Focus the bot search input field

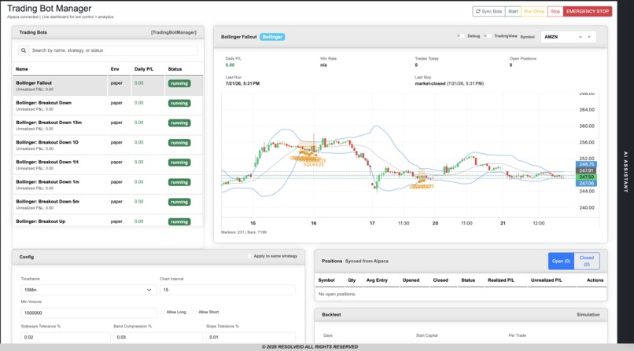(x=114, y=50)
